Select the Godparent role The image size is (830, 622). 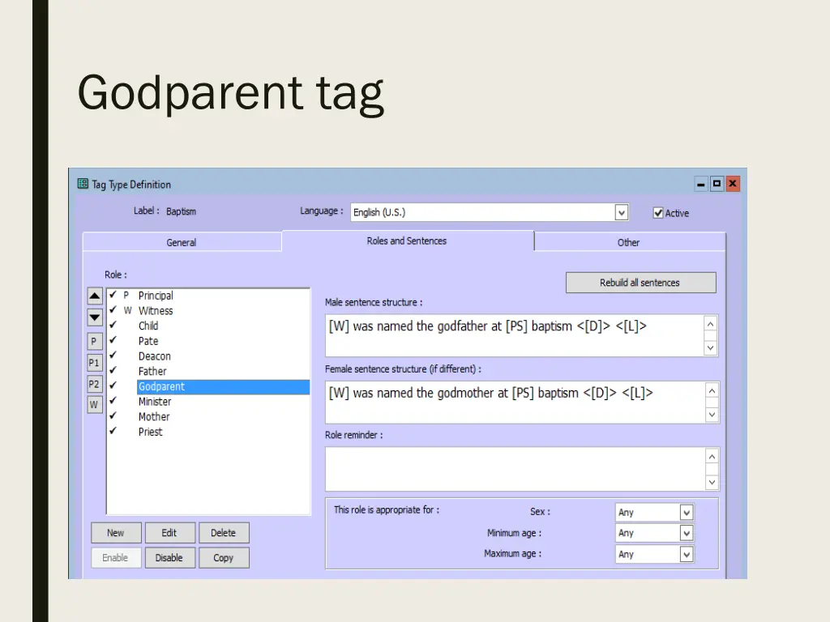[x=223, y=386]
